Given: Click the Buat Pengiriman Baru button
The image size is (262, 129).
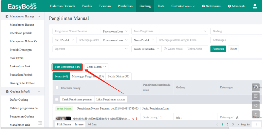Looking at the screenshot, I should [67, 67].
